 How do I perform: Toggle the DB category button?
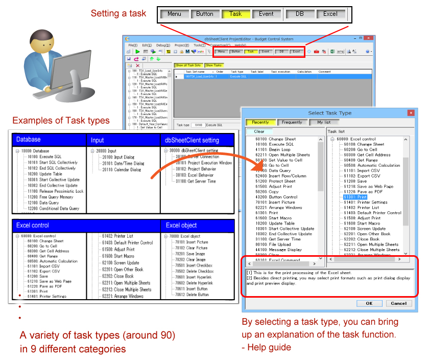[280, 52]
